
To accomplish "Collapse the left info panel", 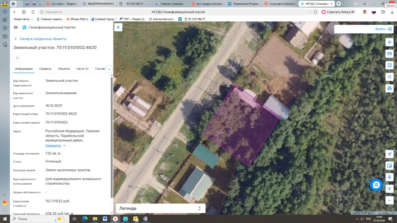I will coord(118,27).
